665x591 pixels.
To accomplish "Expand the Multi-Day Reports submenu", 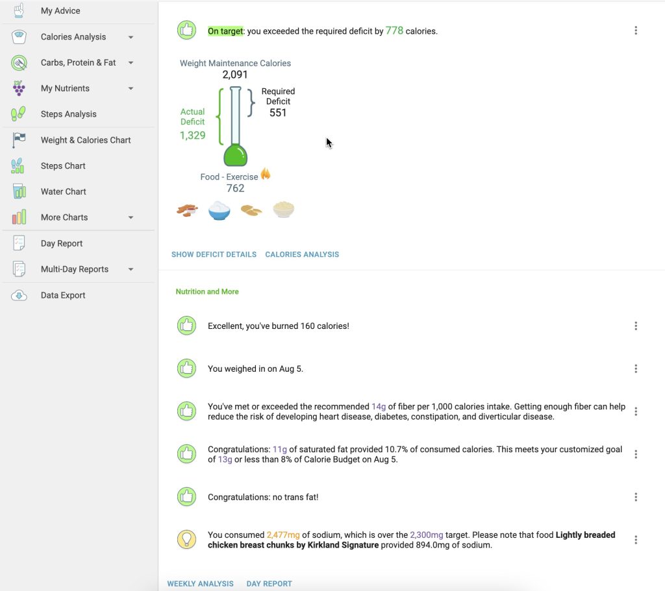I will click(x=131, y=269).
